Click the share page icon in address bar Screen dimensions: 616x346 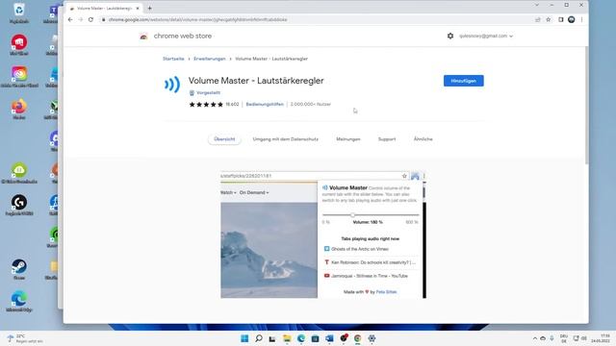pyautogui.click(x=538, y=19)
